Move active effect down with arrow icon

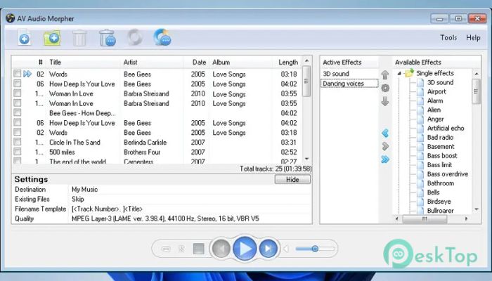coord(385,101)
